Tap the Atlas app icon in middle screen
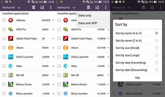The image size is (165, 97). 66,66
